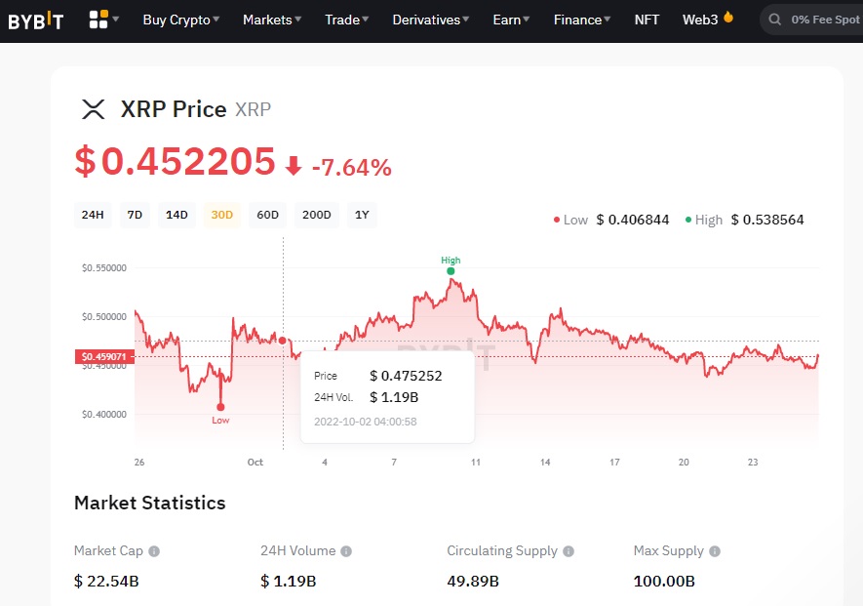Open the Web3 menu item
863x606 pixels.
click(700, 20)
